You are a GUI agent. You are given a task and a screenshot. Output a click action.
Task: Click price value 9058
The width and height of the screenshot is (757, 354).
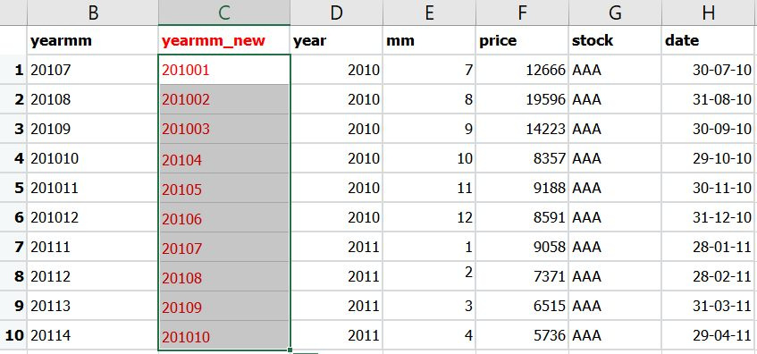522,247
